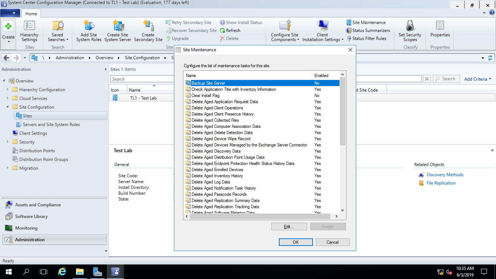Click the Search button in Sites pane
496x279 pixels.
pyautogui.click(x=446, y=79)
